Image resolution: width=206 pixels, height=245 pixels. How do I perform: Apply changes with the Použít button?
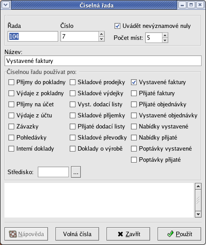point(179,234)
